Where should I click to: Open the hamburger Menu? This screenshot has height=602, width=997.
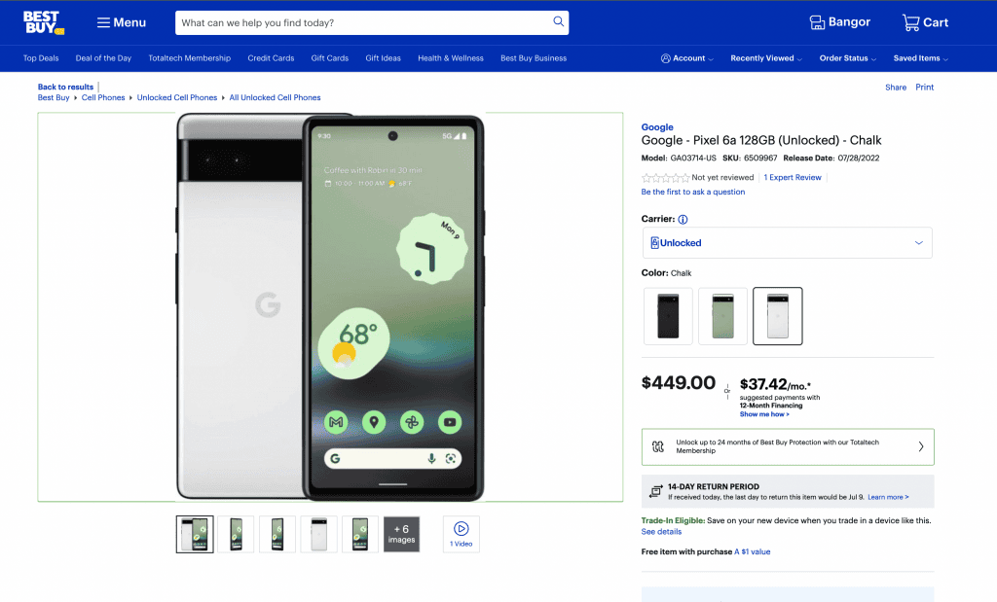[x=122, y=22]
